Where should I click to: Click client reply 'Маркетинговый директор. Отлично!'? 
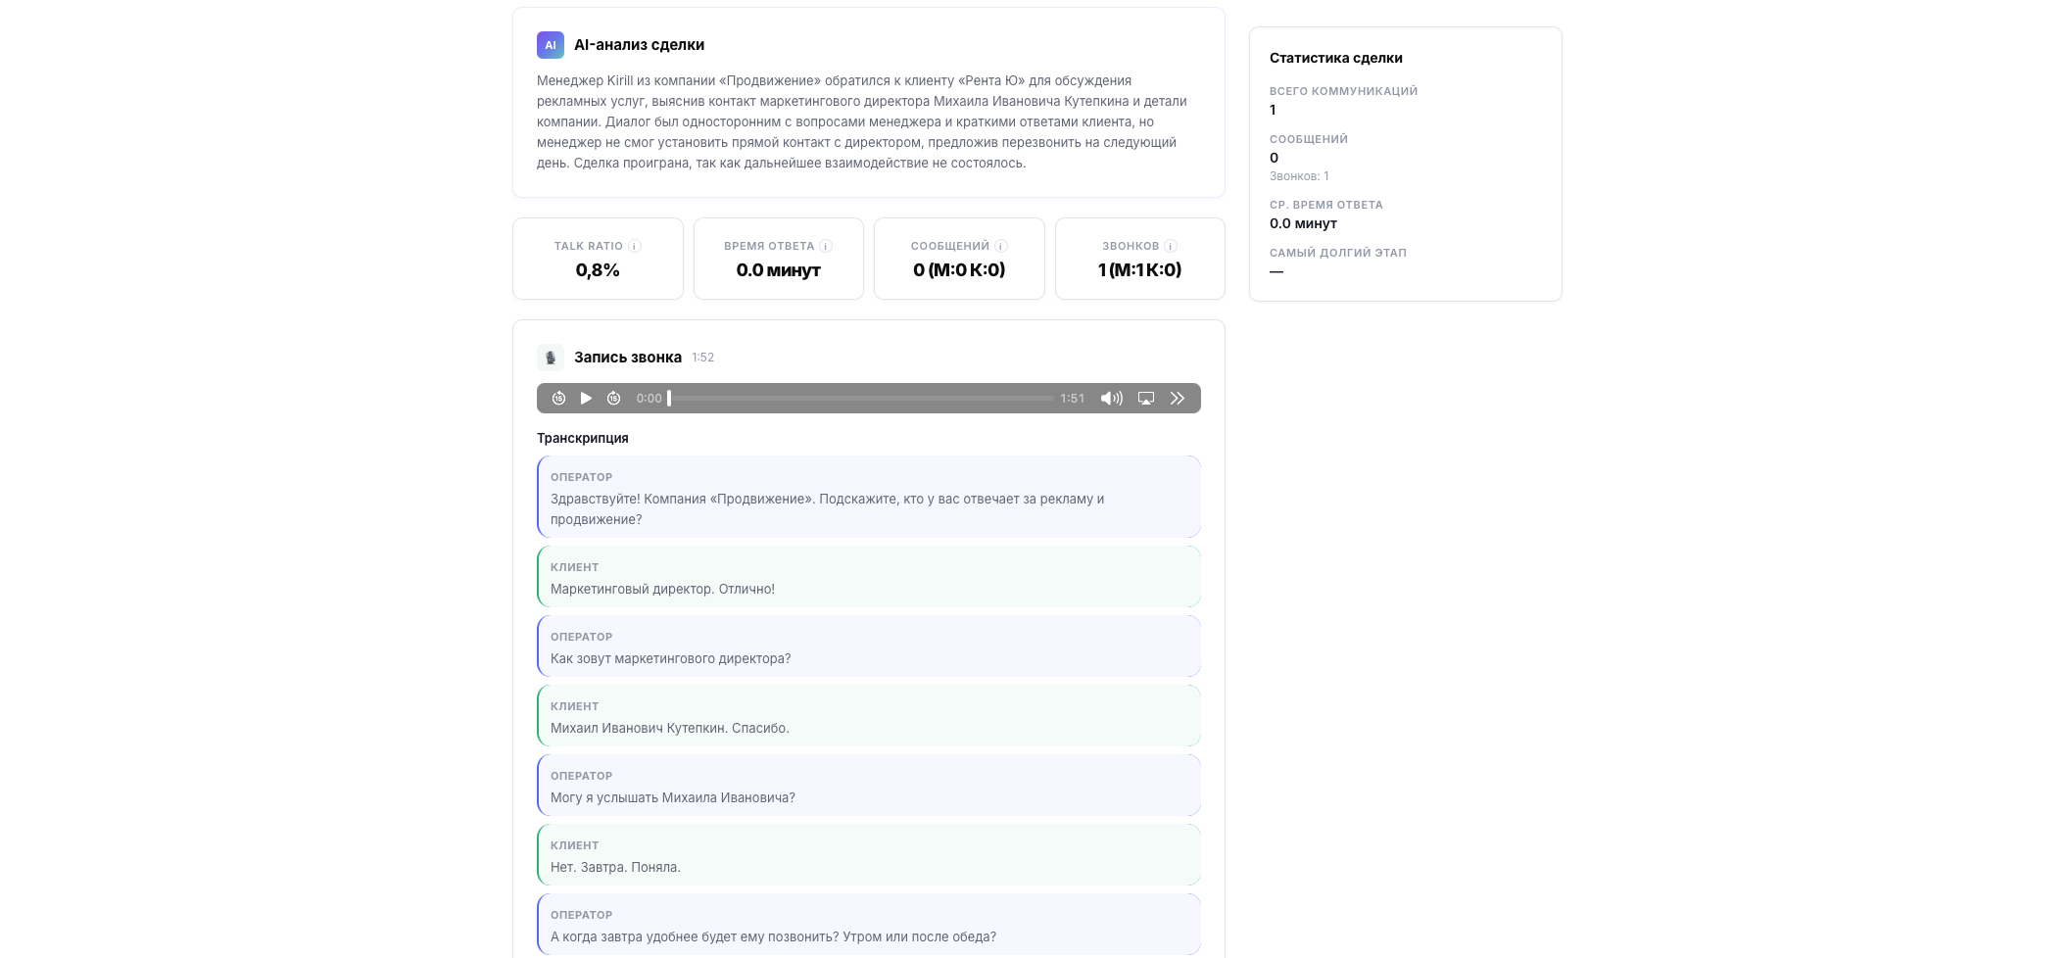pyautogui.click(x=868, y=578)
